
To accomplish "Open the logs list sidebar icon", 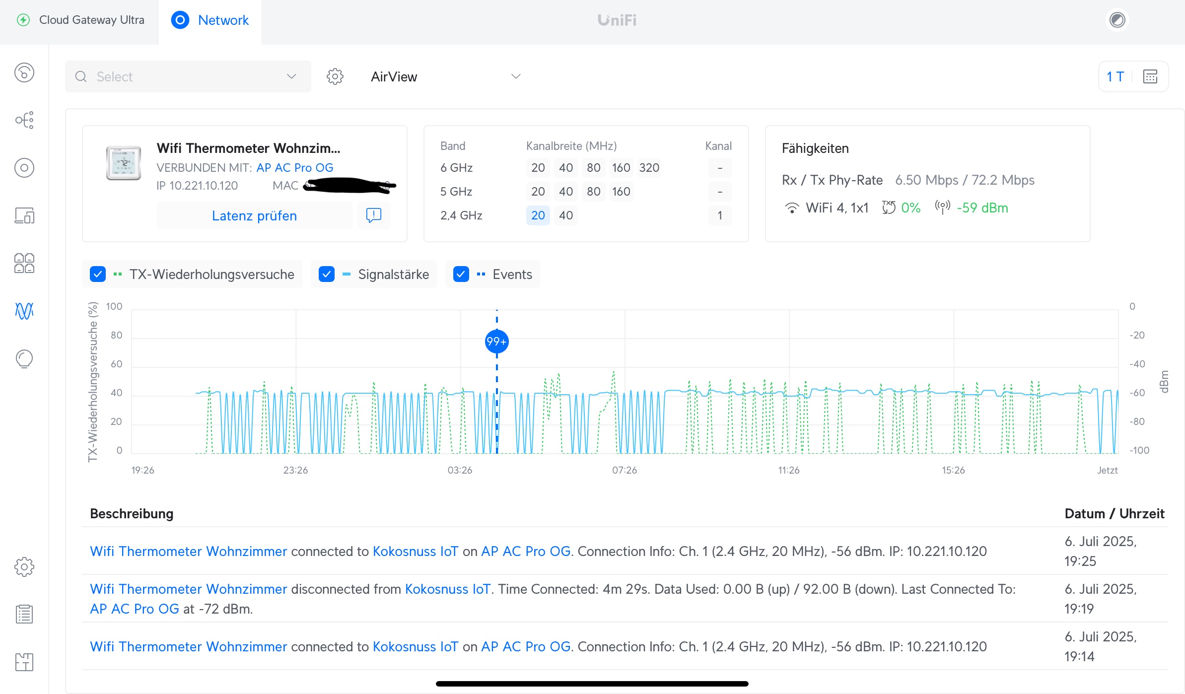I will click(24, 614).
